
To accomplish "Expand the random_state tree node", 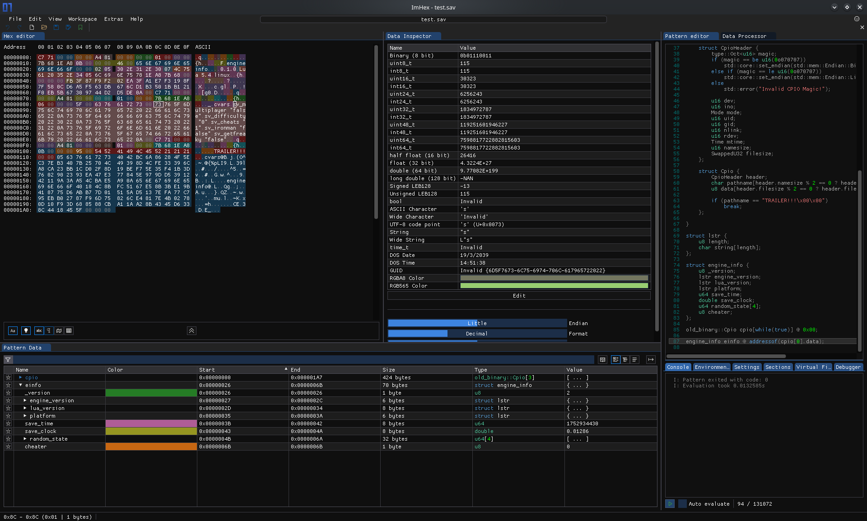I will point(25,439).
